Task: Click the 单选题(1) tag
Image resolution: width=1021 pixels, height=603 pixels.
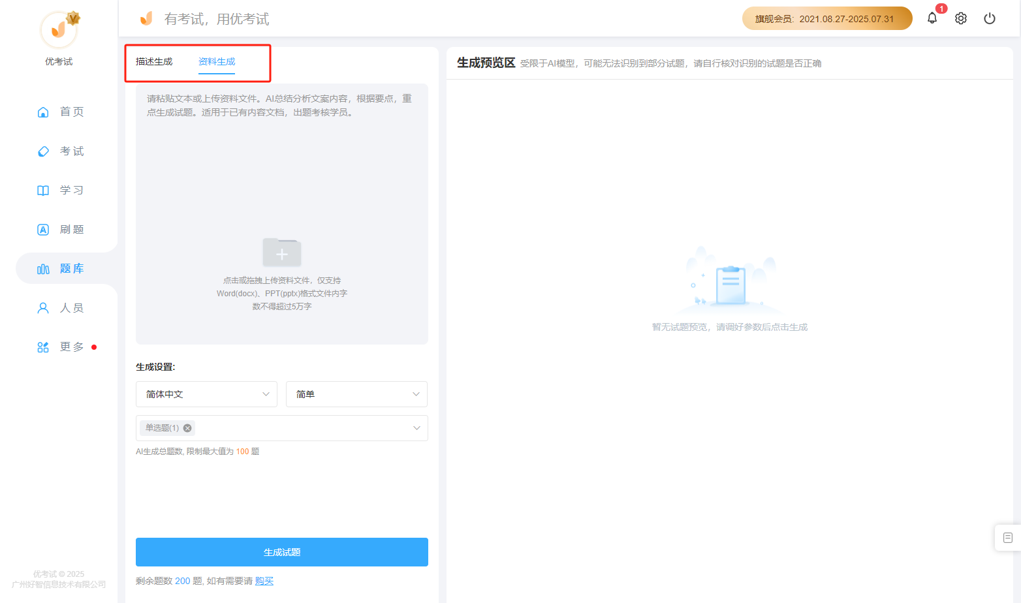Action: tap(168, 428)
